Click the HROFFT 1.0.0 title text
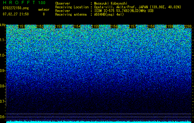 coord(24,2)
